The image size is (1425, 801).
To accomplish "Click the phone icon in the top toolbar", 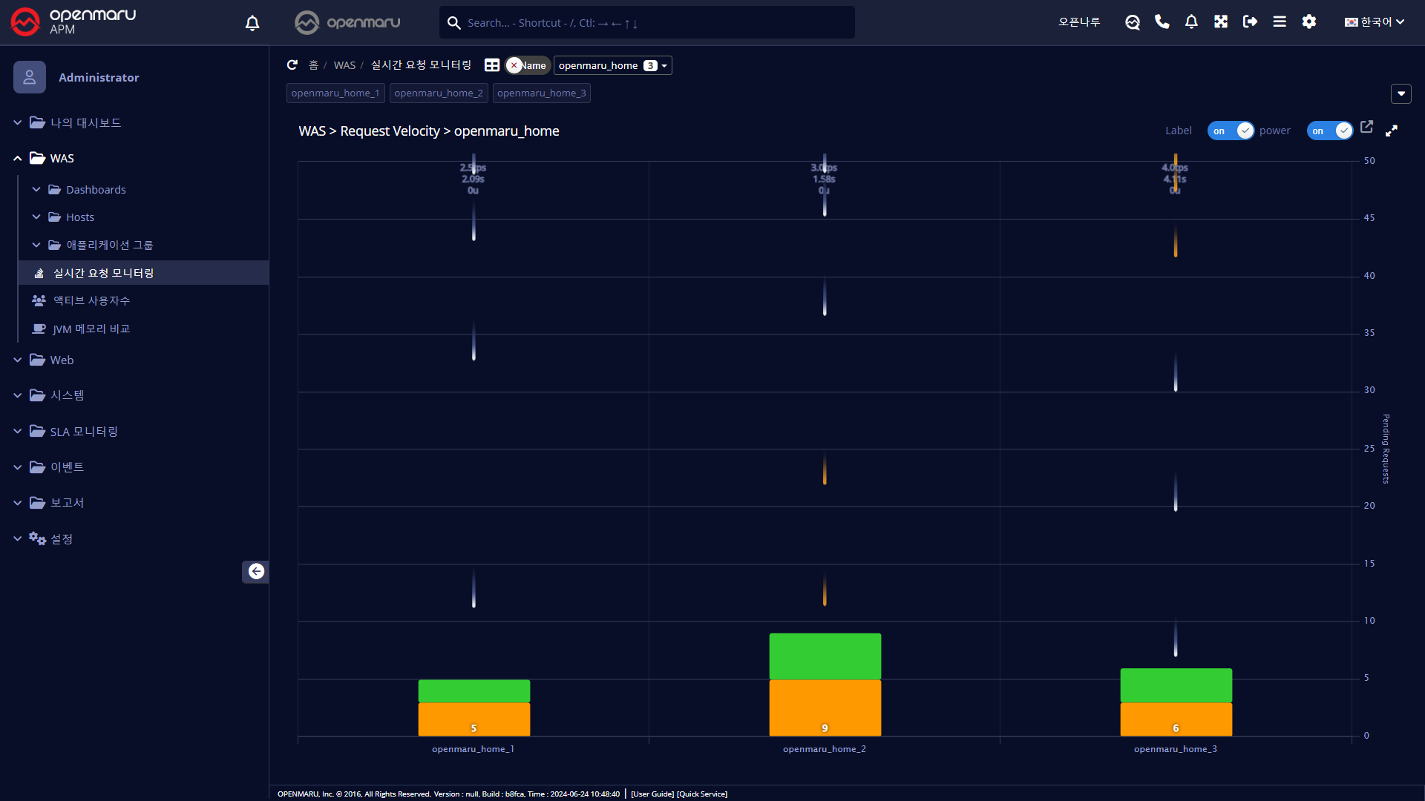I will 1162,22.
